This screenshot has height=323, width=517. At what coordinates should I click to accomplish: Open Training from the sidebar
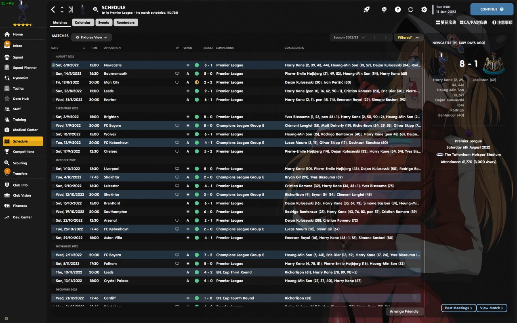pyautogui.click(x=23, y=120)
